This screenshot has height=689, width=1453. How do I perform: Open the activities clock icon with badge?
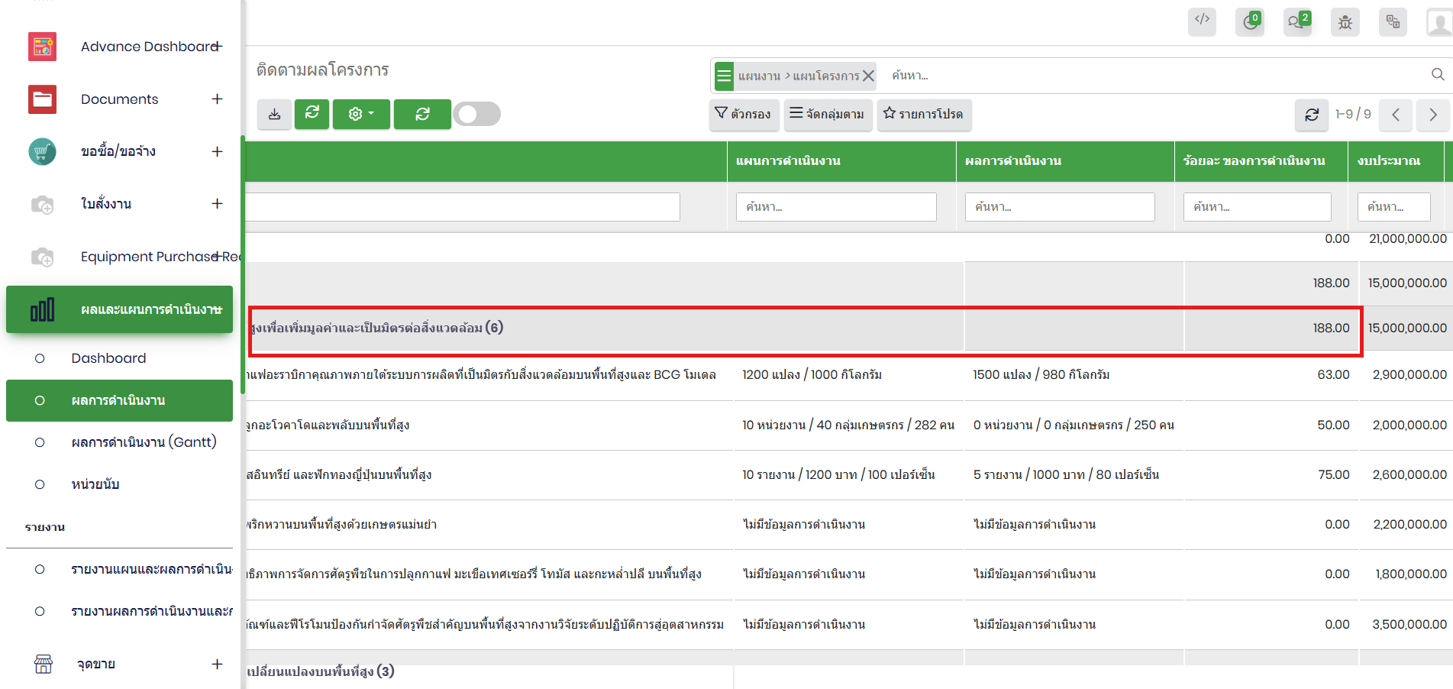click(x=1250, y=22)
